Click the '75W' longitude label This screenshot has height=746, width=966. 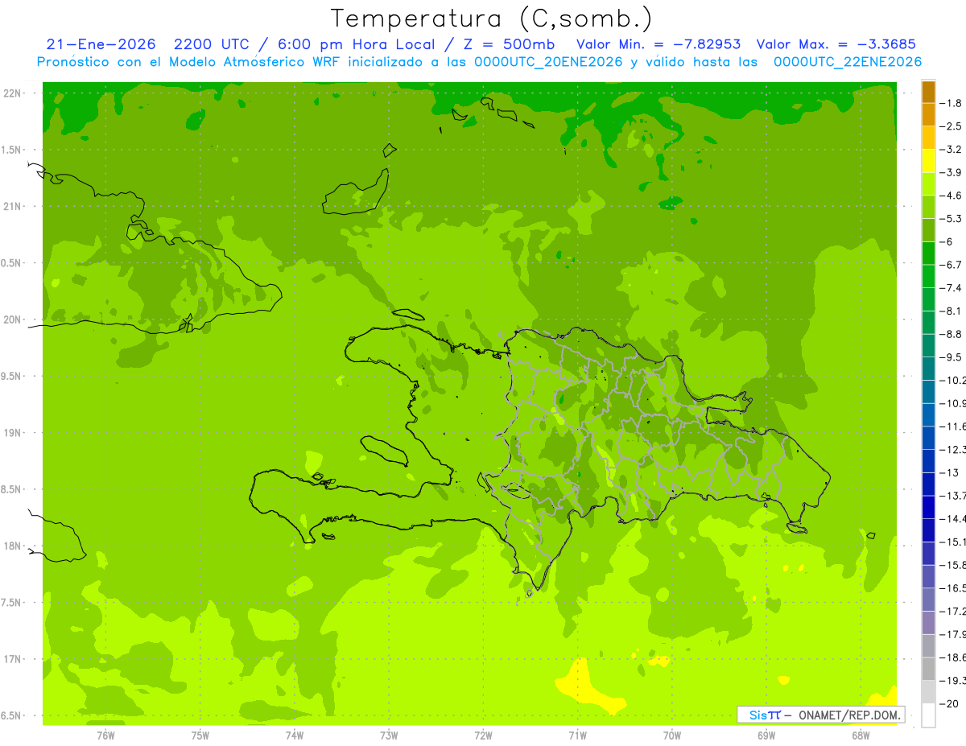point(200,735)
